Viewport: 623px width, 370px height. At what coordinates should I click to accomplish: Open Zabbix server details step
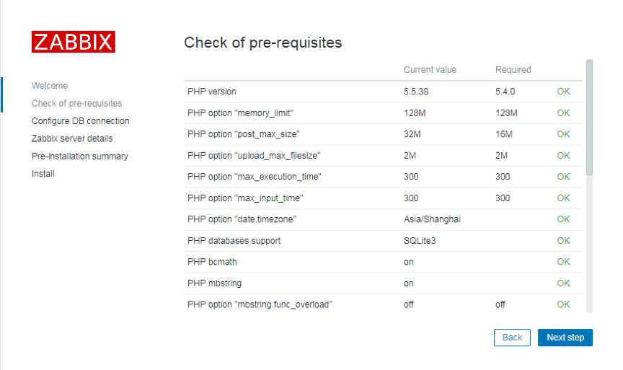[72, 138]
